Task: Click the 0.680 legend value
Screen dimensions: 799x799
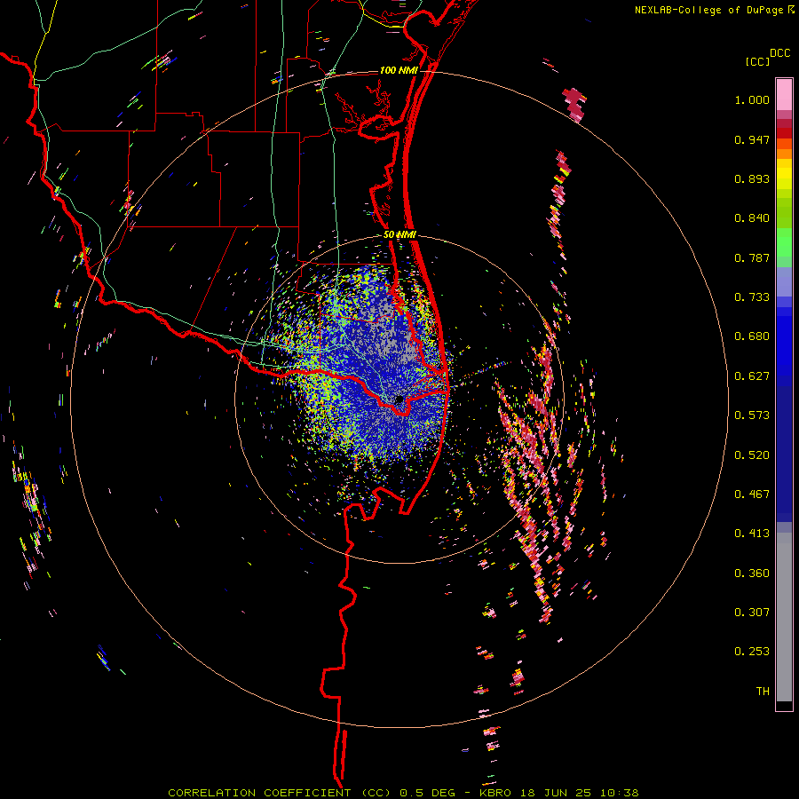Action: coord(752,336)
